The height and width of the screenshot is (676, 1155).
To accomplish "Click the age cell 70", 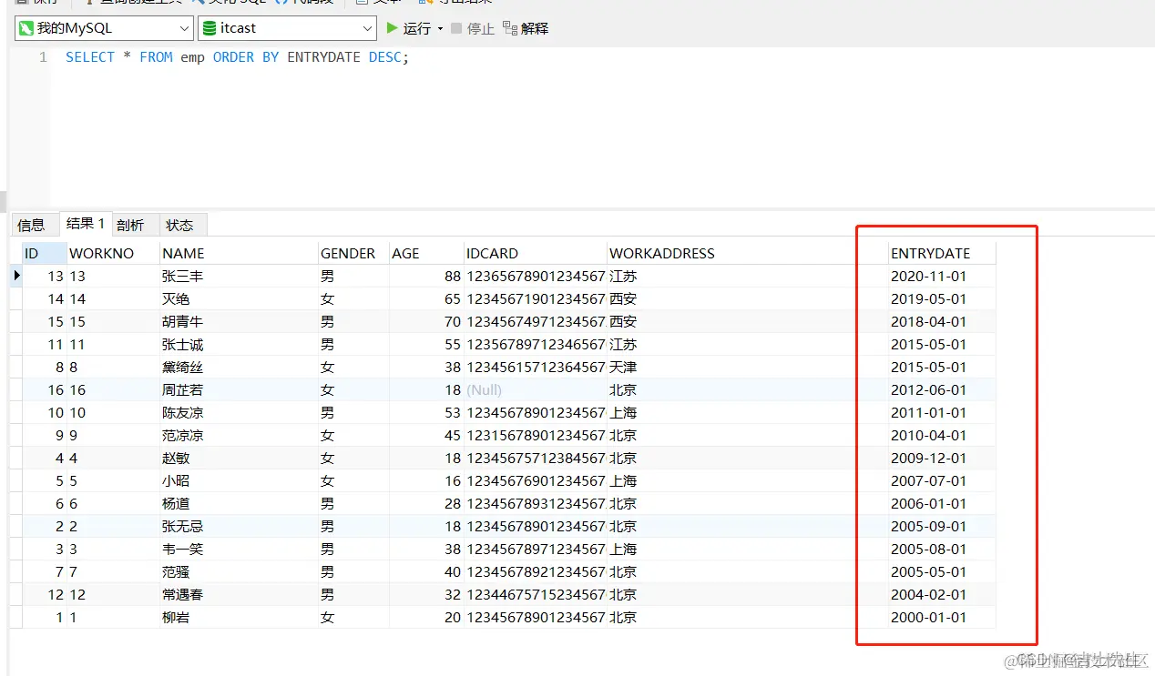I will 426,321.
